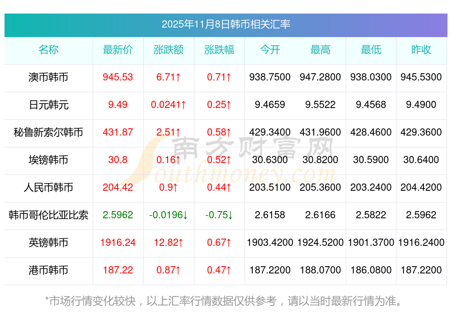This screenshot has width=452, height=315.
Task: Select high value 188.0700
Action: 320,270
